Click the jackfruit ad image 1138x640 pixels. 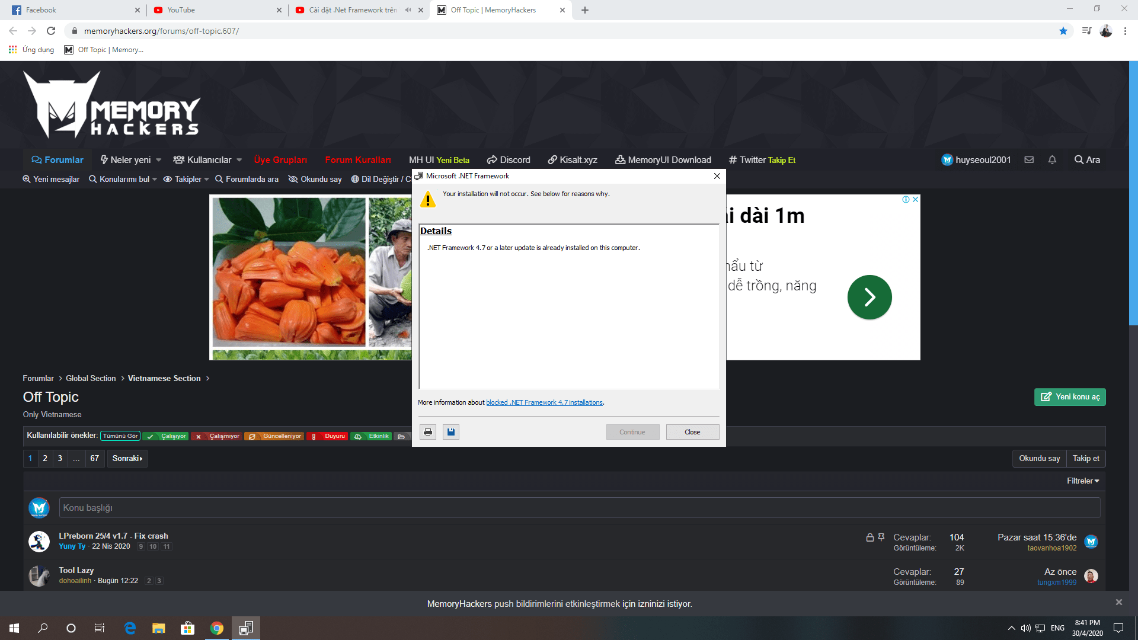289,273
